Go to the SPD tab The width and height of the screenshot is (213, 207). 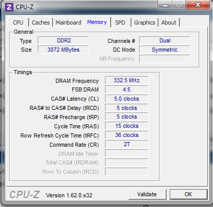[x=120, y=22]
